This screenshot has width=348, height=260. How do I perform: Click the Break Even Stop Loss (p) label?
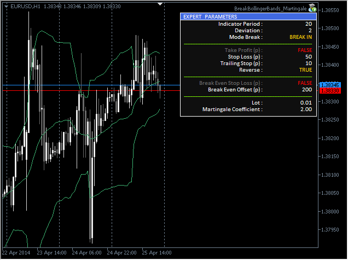pos(231,83)
